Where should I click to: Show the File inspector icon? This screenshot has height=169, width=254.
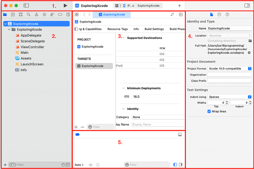pos(211,14)
